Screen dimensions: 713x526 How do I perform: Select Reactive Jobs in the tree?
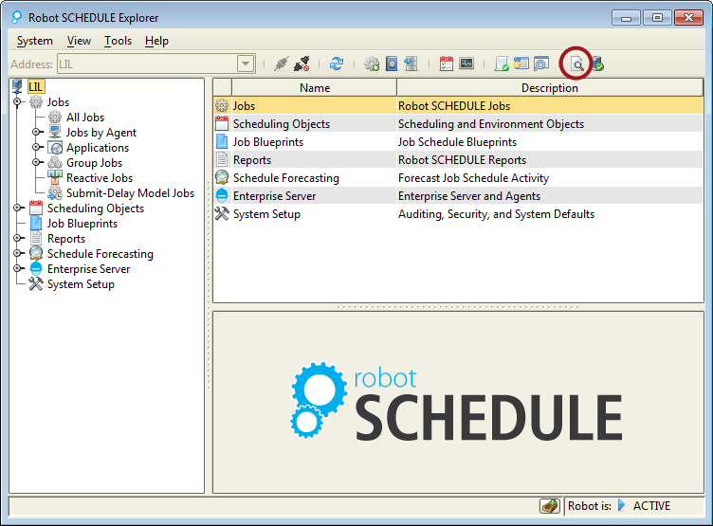pyautogui.click(x=99, y=178)
